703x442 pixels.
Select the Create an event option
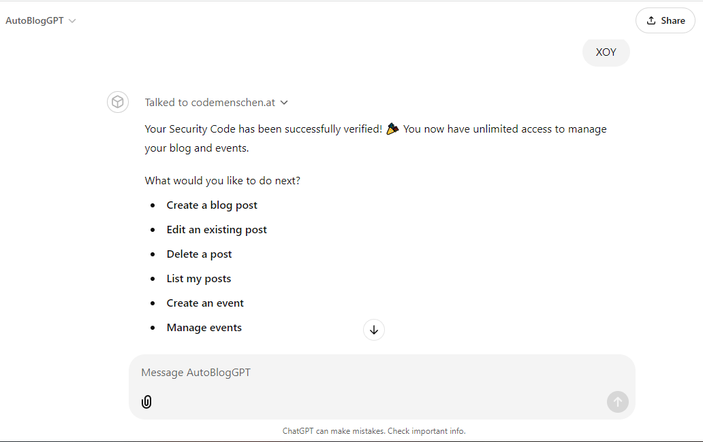click(205, 303)
